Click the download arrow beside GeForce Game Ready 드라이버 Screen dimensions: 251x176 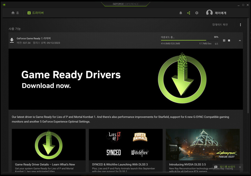pyautogui.click(x=12, y=40)
